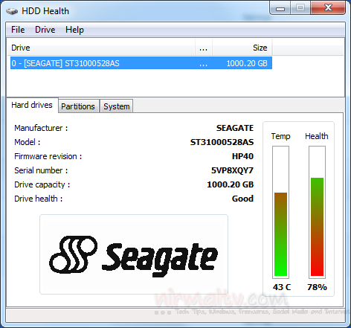Screen dimensions: 351x328
Task: Click the Temp label above the gauge
Action: click(x=280, y=136)
